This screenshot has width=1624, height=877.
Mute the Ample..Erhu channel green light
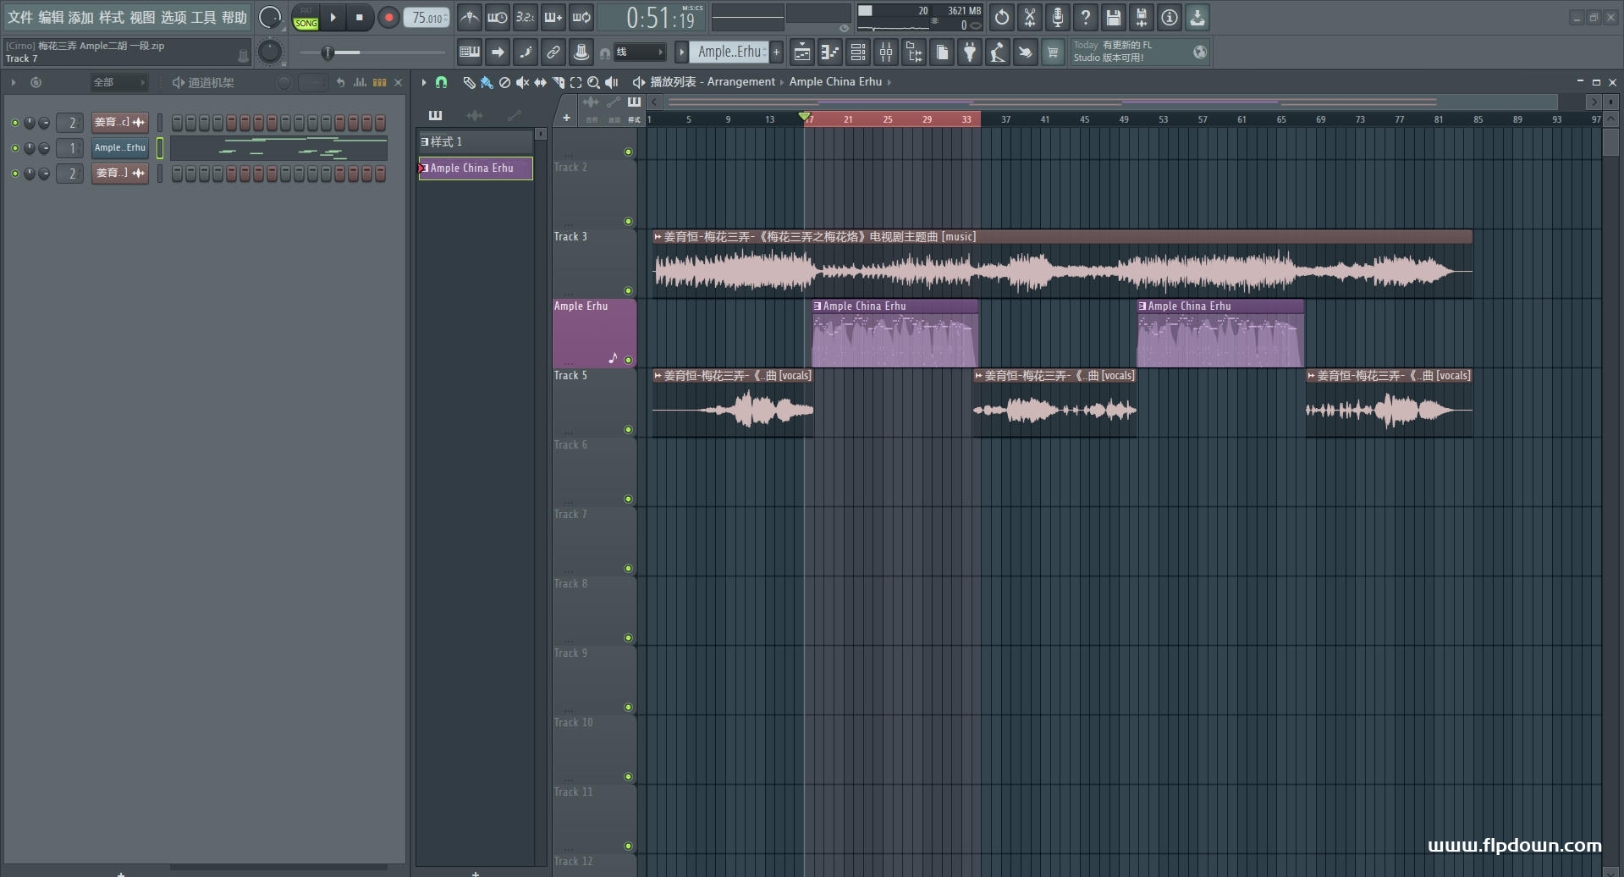[x=14, y=148]
